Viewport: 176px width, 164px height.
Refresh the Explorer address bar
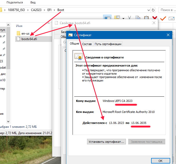[153, 10]
